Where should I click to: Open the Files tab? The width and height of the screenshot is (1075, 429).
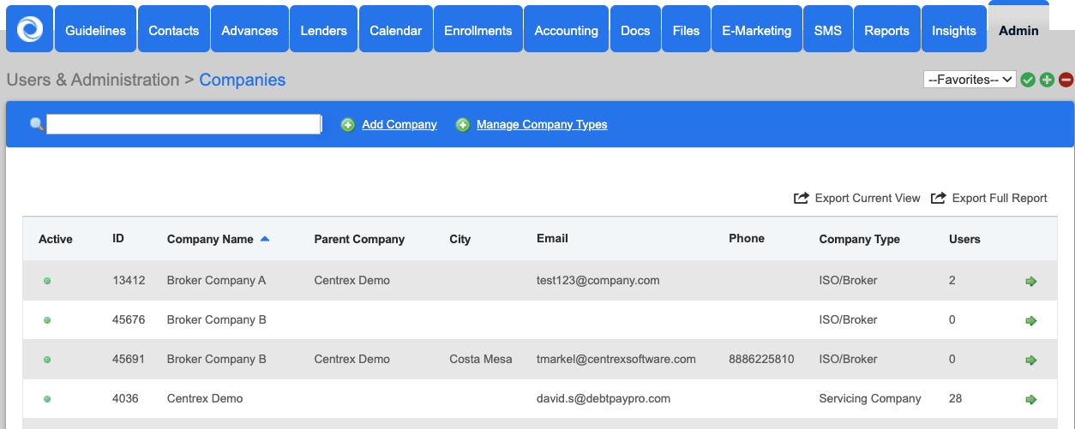point(686,30)
